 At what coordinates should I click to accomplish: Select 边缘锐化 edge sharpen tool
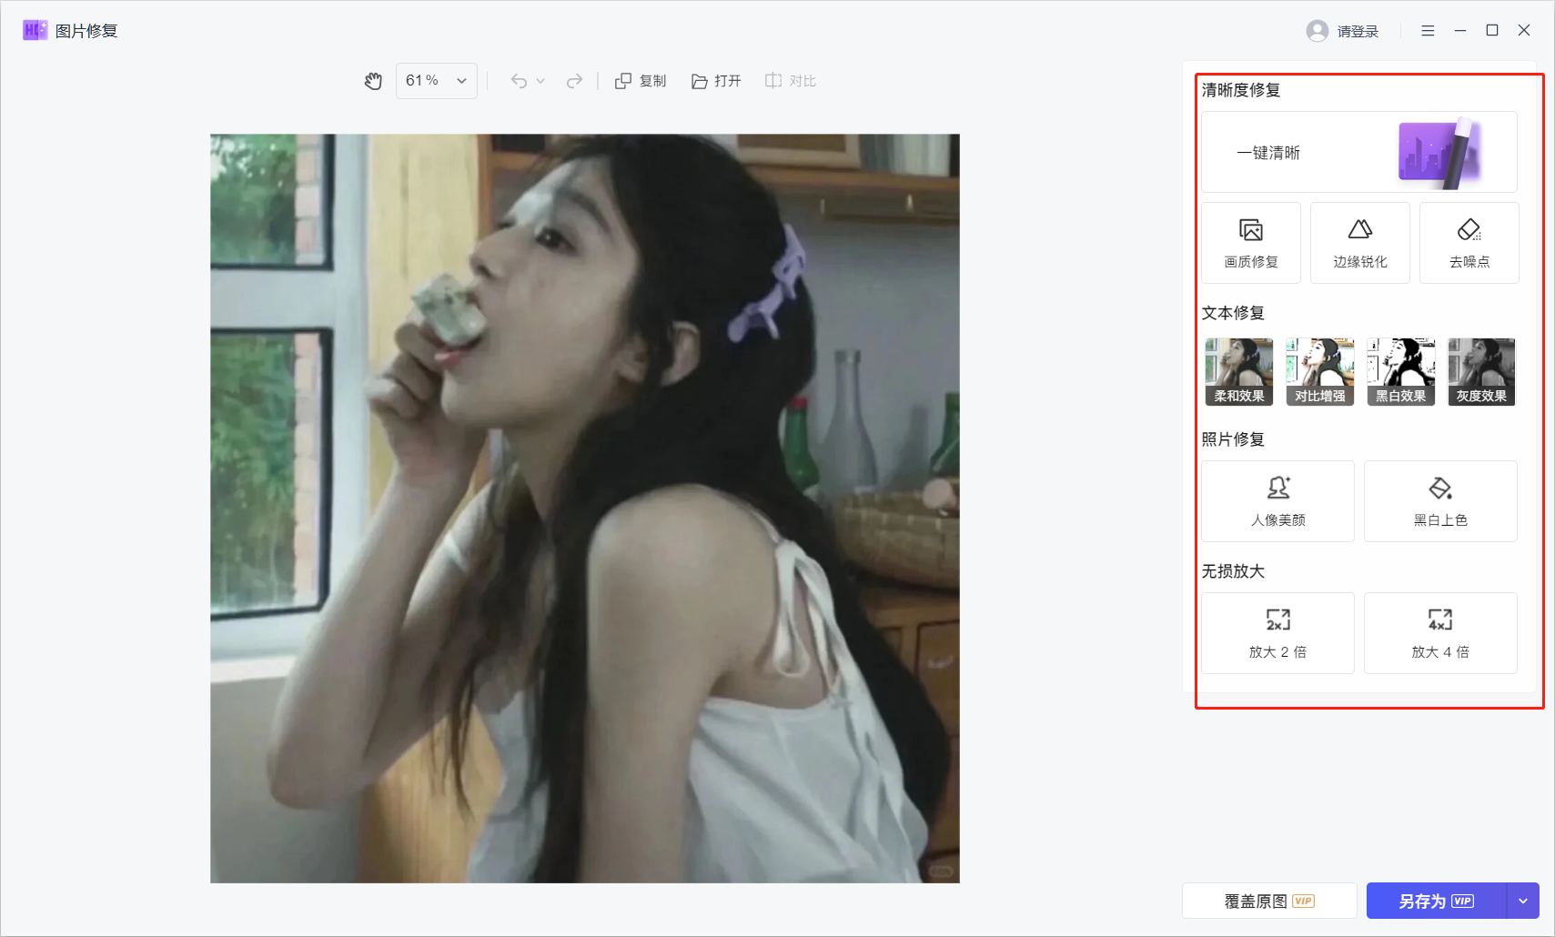tap(1360, 243)
